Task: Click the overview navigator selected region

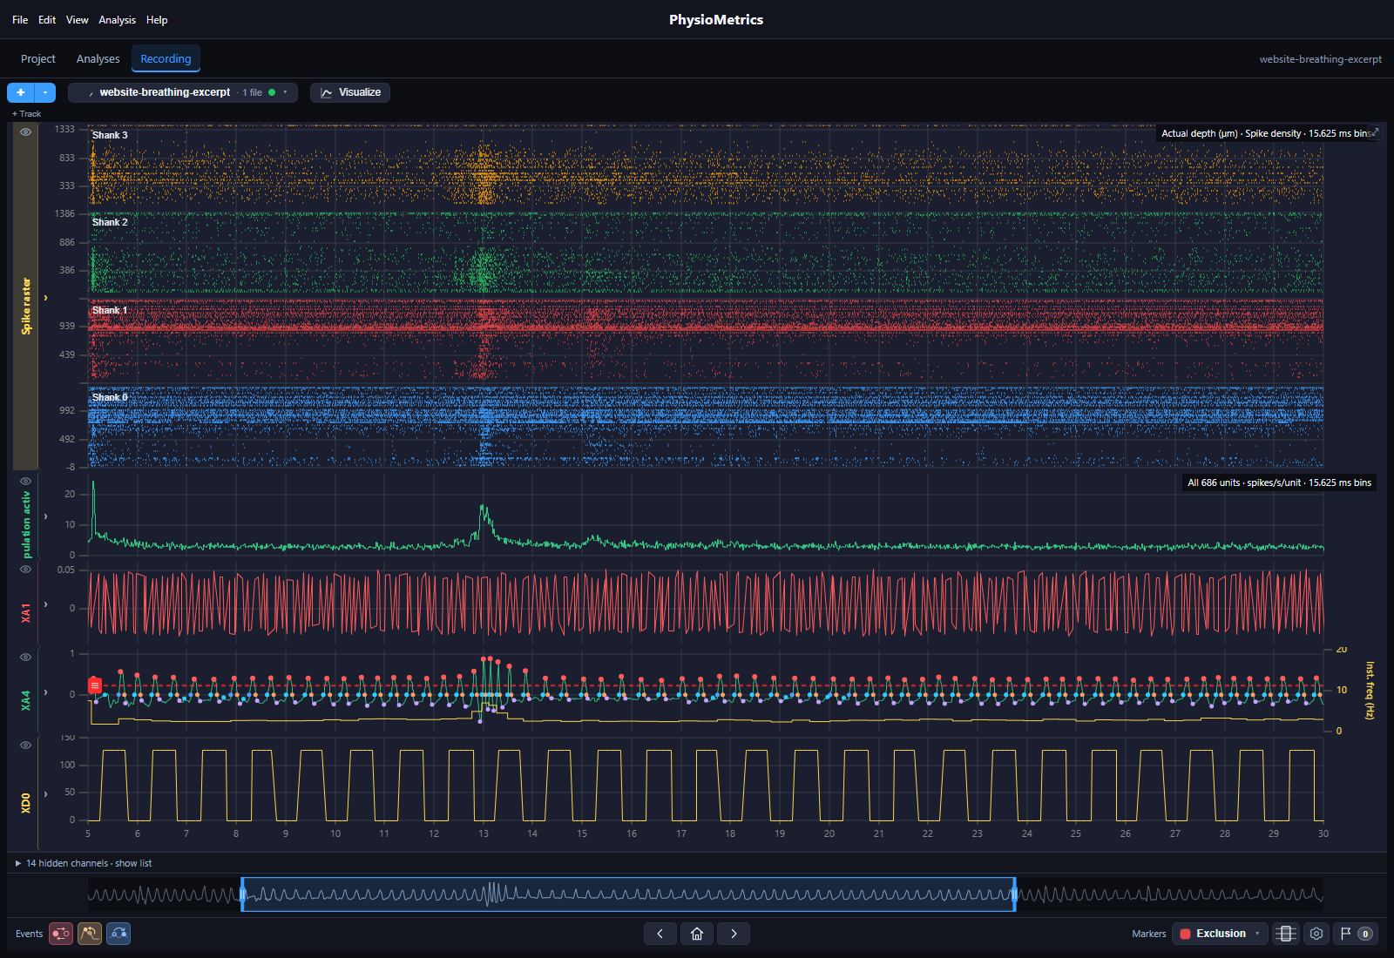Action: pos(628,894)
